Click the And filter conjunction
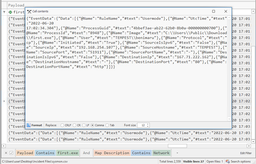The image size is (256, 164). pyautogui.click(x=86, y=153)
